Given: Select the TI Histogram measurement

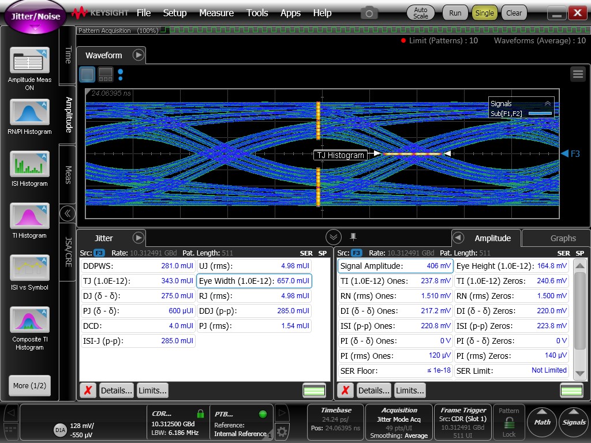Looking at the screenshot, I should 29,216.
